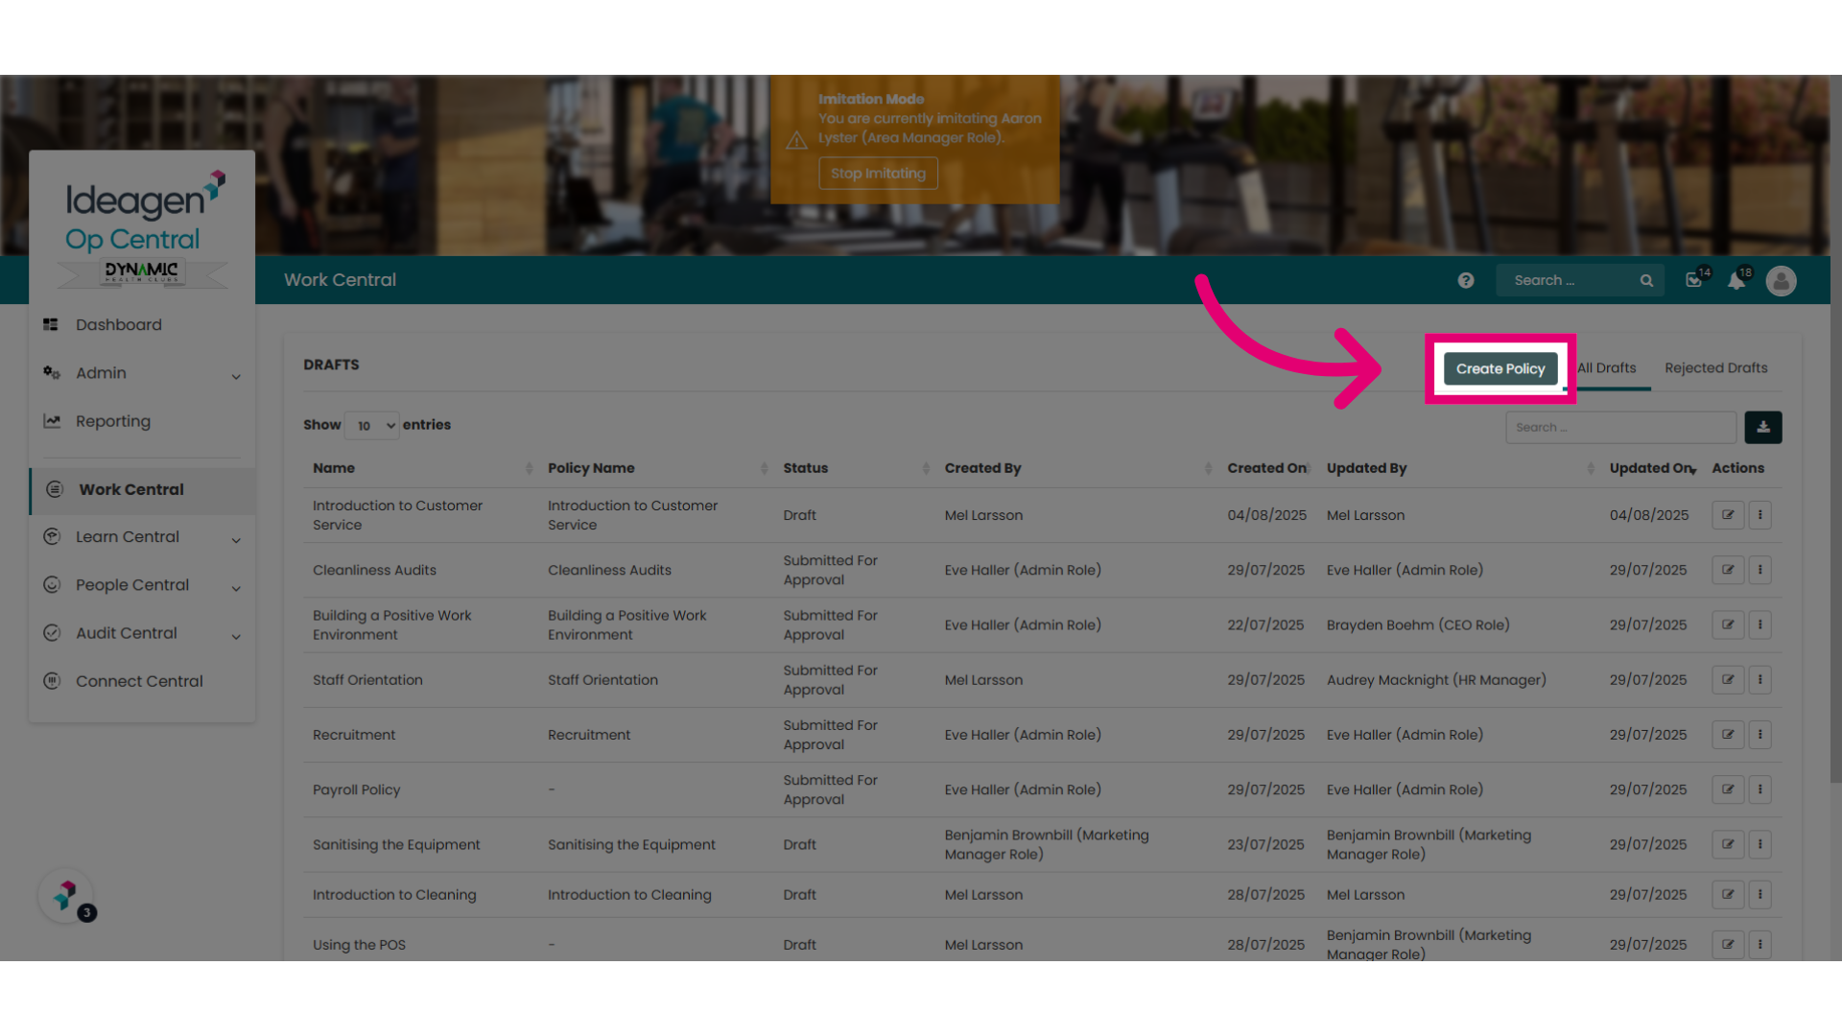Screen dimensions: 1842x1036
Task: Sort by Created By column
Action: 1078,468
